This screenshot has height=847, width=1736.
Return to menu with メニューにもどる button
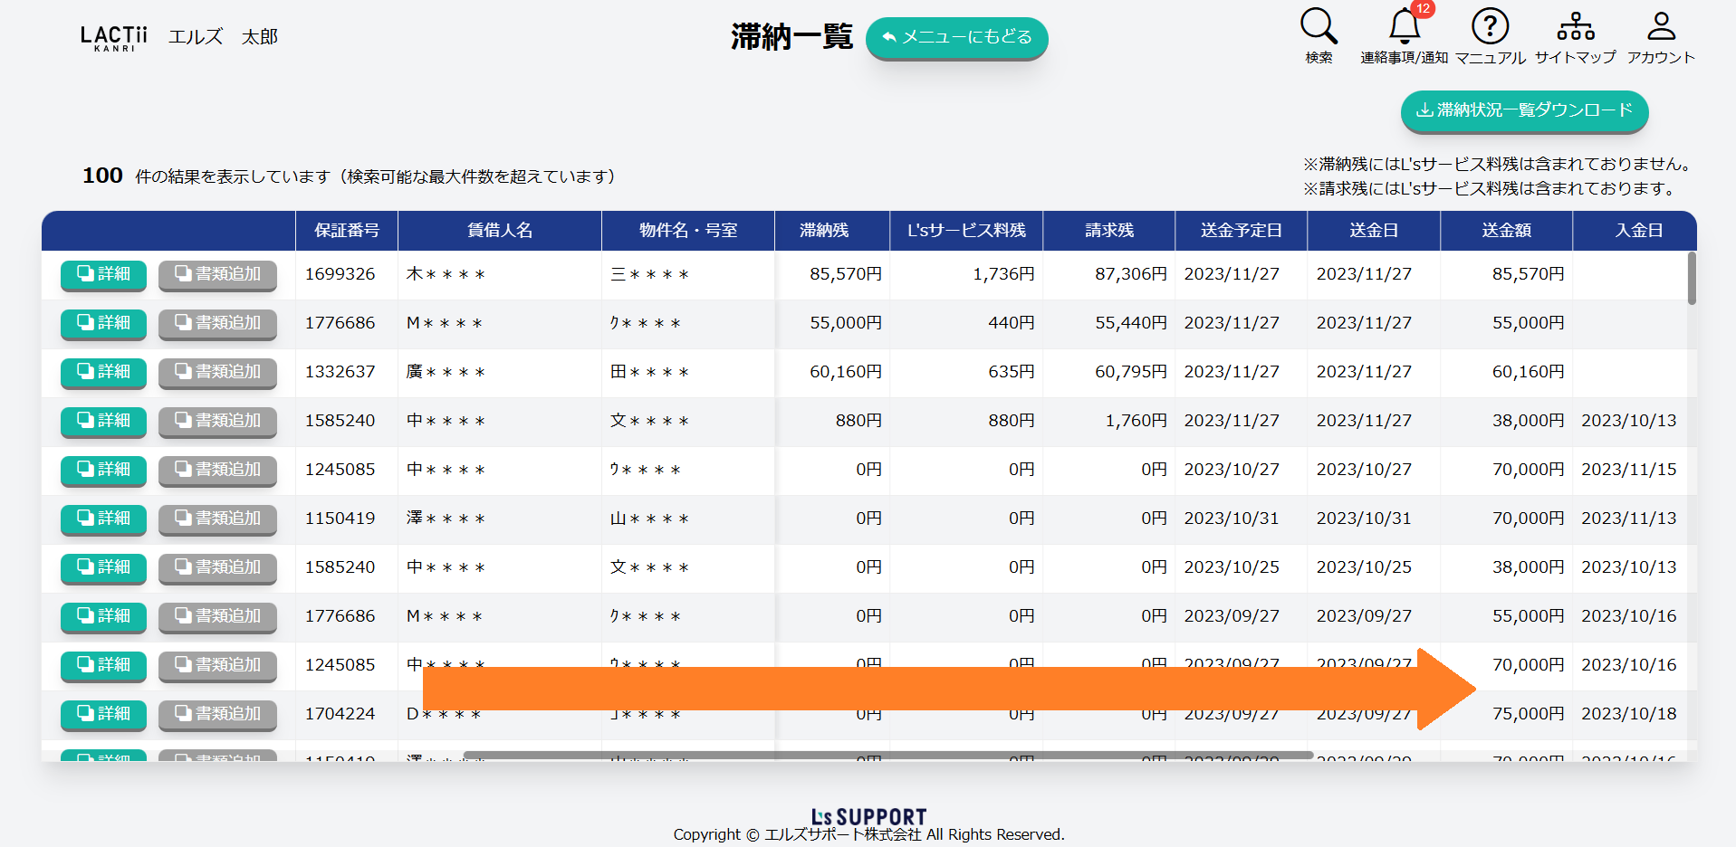(x=956, y=38)
